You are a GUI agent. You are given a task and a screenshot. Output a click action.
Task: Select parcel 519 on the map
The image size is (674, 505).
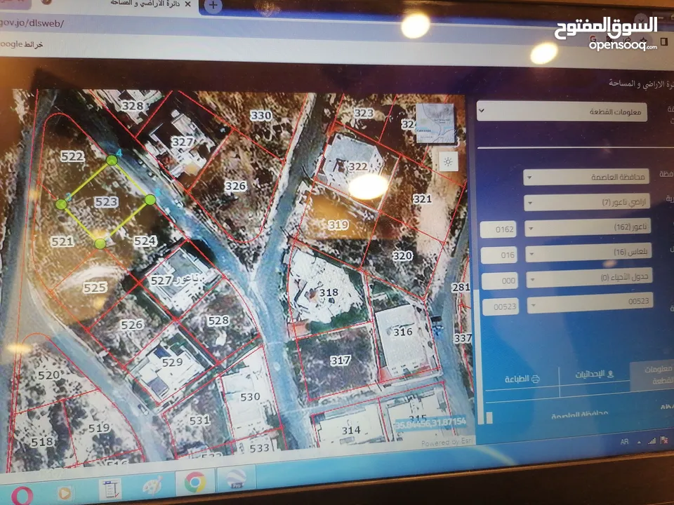click(99, 428)
